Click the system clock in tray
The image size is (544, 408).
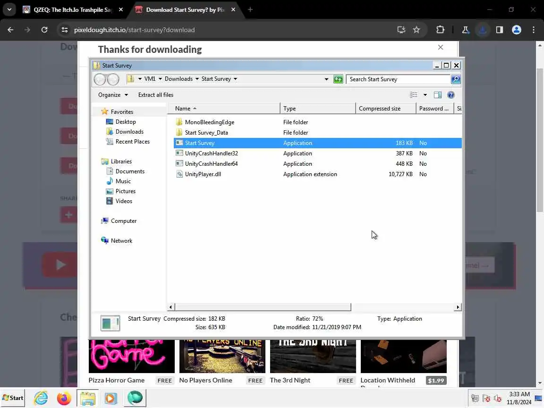pyautogui.click(x=518, y=398)
